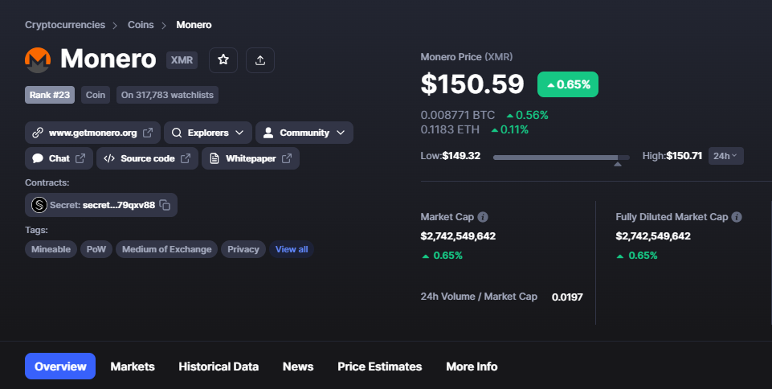Click View all tags
Image resolution: width=772 pixels, height=389 pixels.
(292, 249)
